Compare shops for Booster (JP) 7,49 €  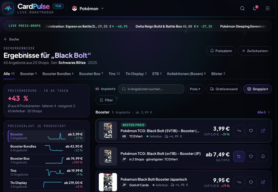pos(239,156)
